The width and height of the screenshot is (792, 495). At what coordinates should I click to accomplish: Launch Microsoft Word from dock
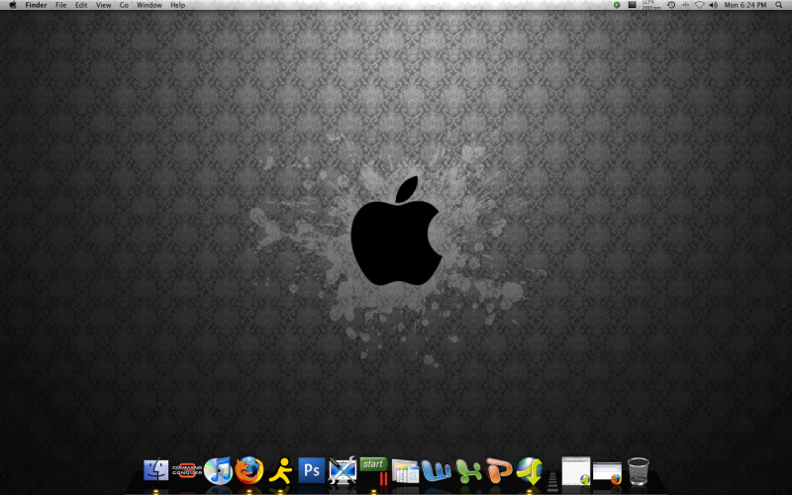pos(436,471)
